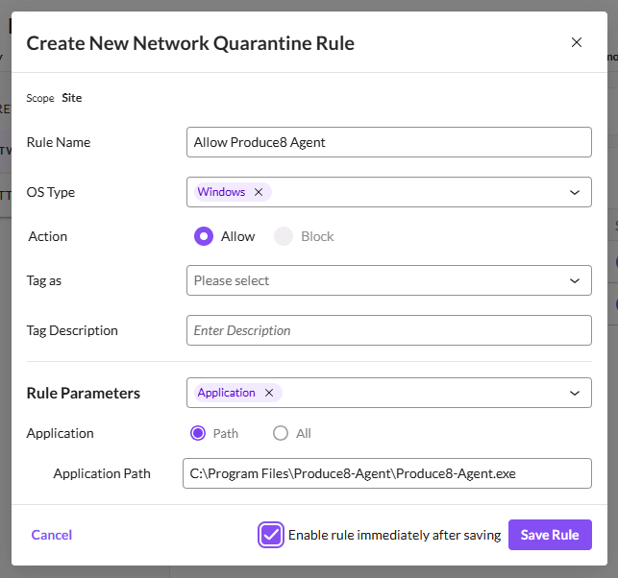Image resolution: width=618 pixels, height=578 pixels.
Task: Click the Rule Name text field
Action: click(388, 142)
